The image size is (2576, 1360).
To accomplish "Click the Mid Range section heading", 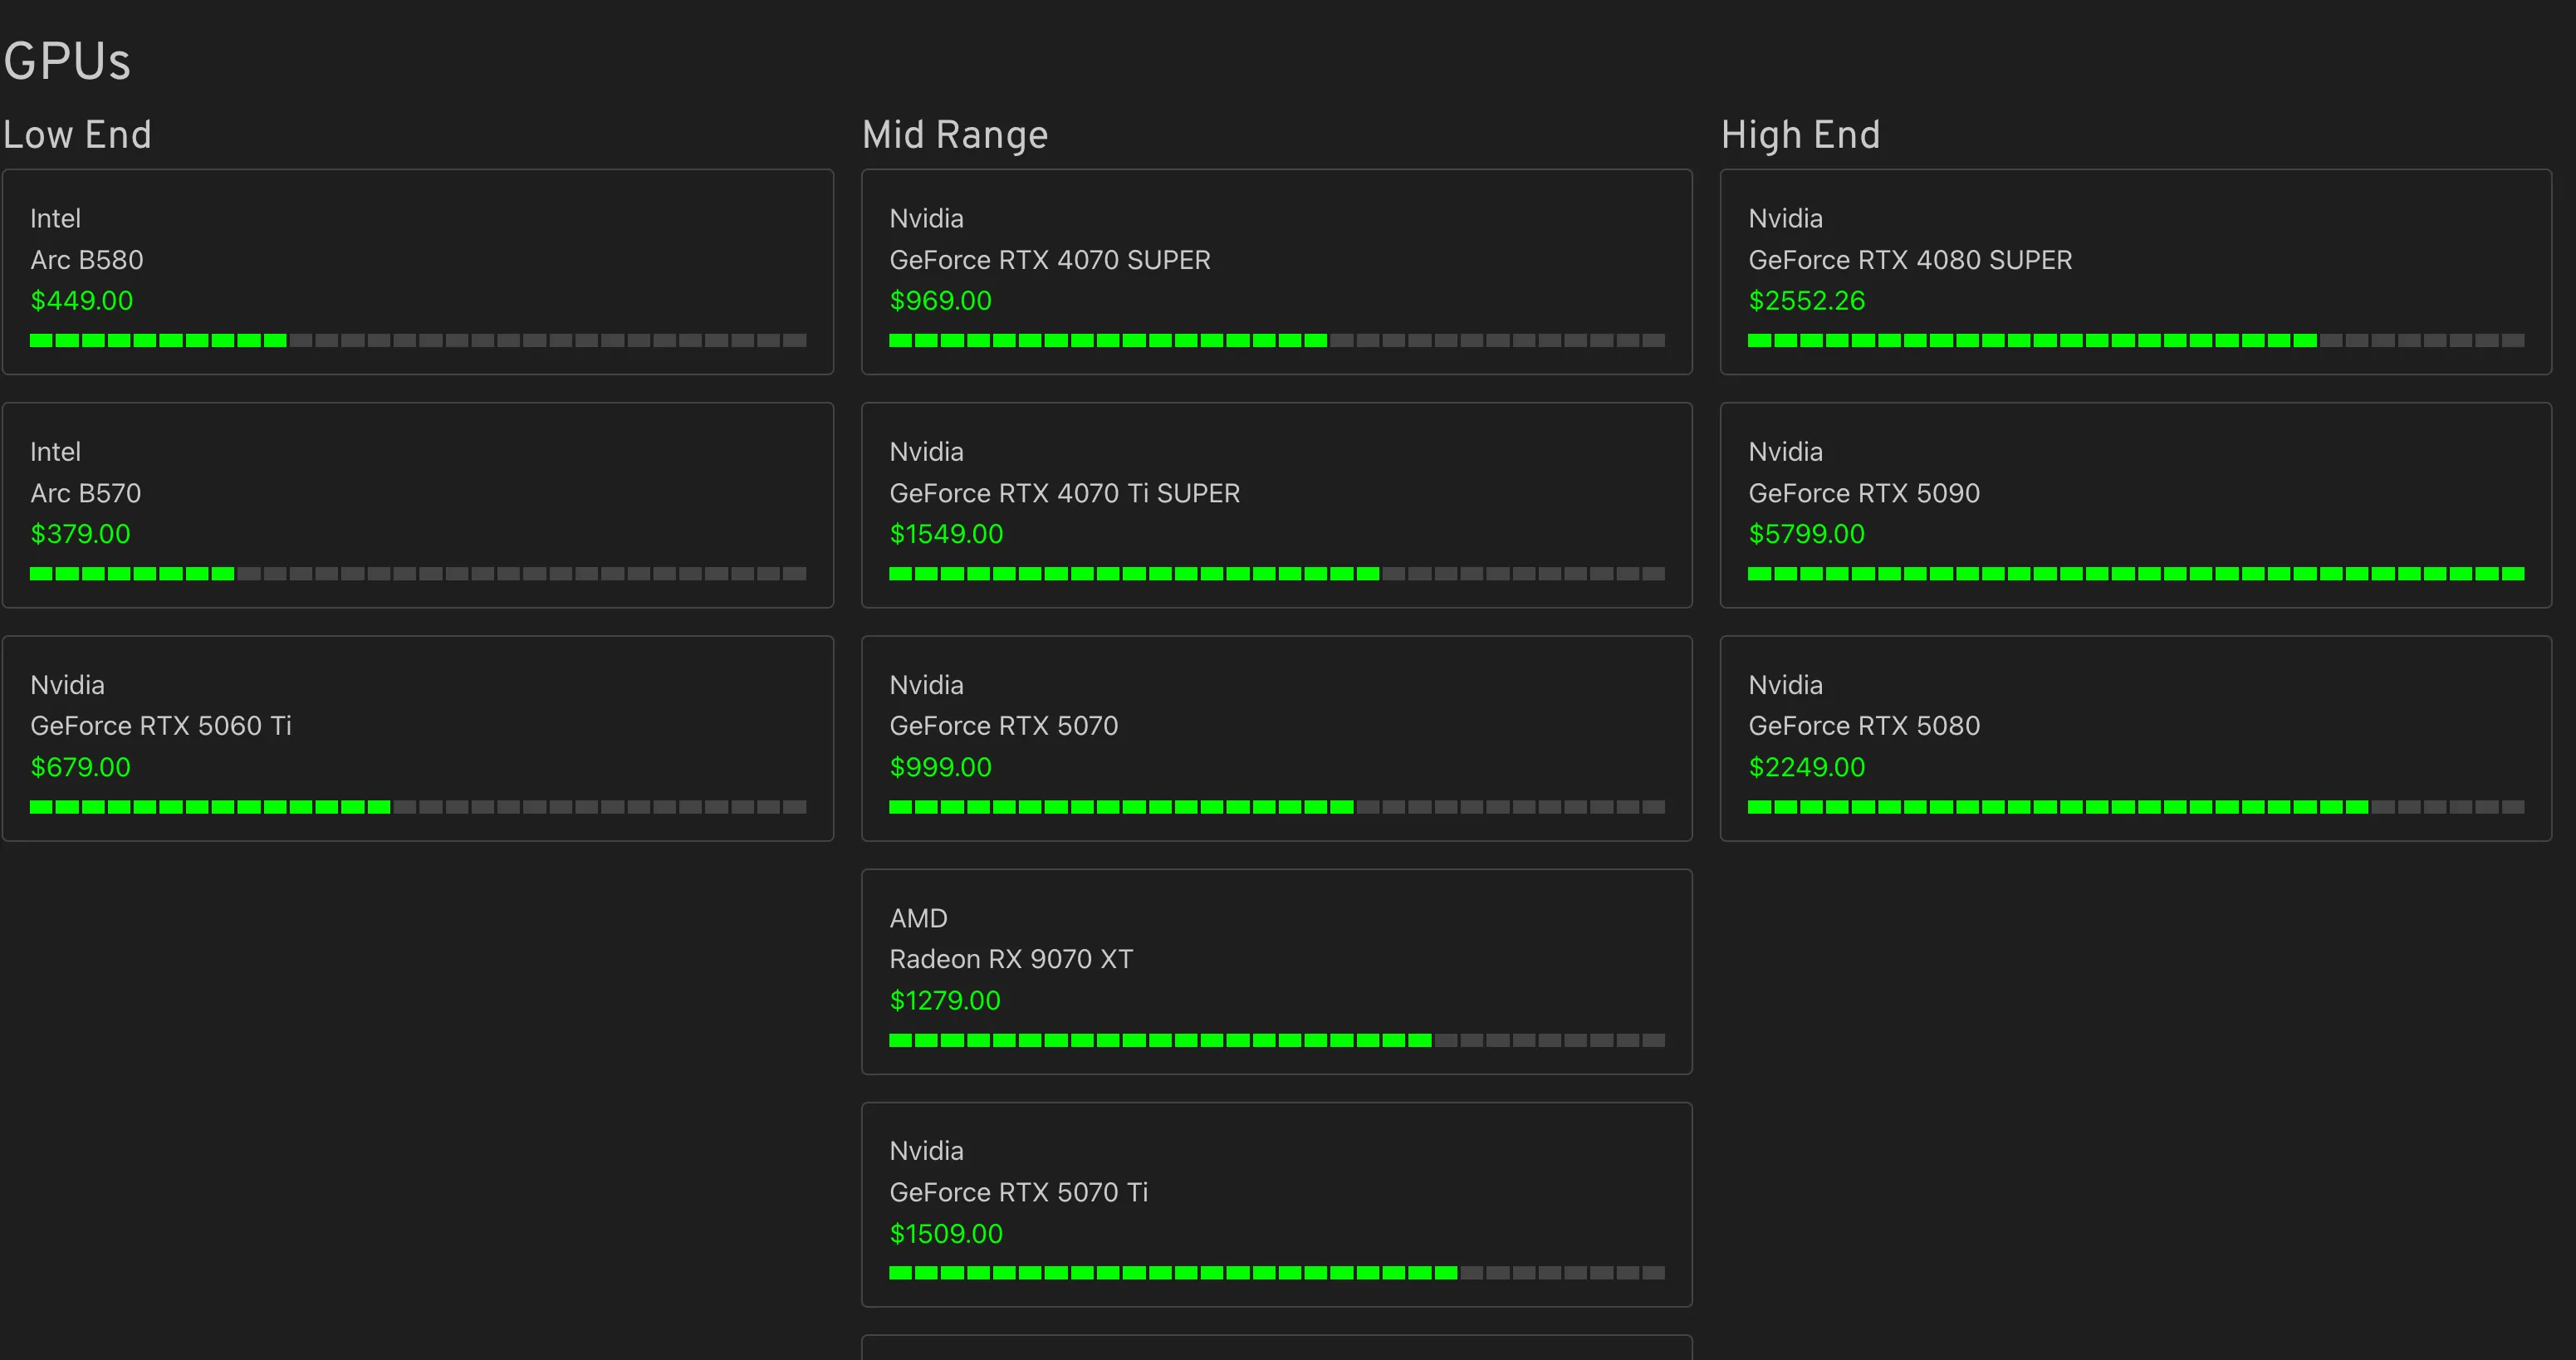I will (954, 135).
